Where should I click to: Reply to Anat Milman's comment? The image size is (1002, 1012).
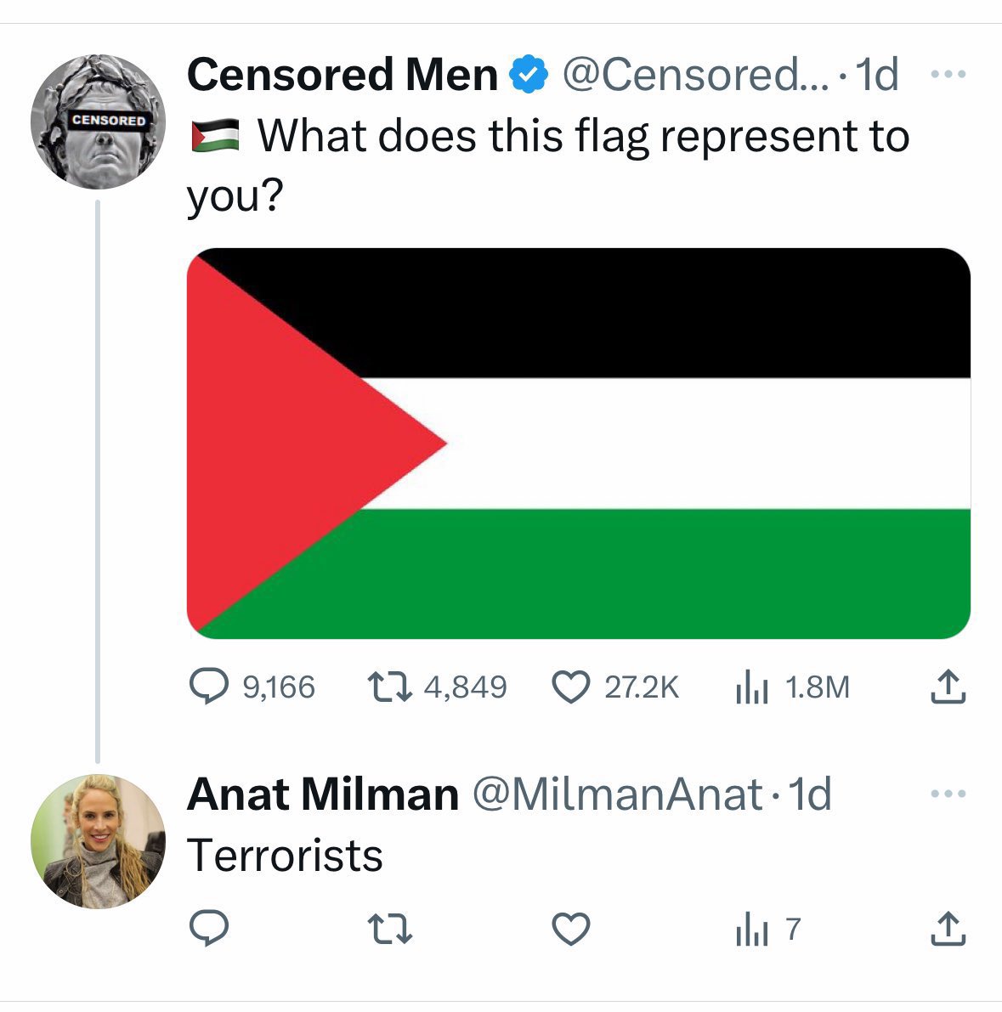click(x=208, y=929)
